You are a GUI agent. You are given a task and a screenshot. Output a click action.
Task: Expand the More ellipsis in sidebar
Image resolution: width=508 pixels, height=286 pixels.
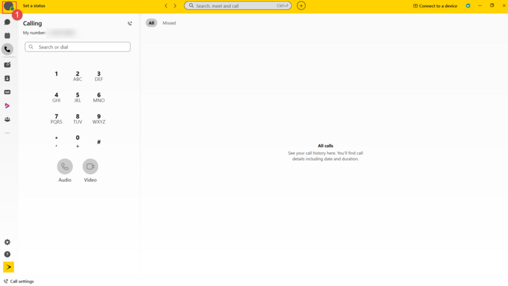[x=7, y=133]
